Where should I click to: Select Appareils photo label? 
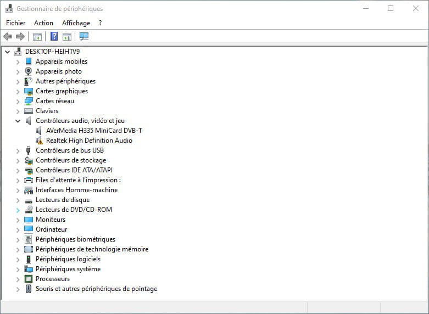click(59, 71)
